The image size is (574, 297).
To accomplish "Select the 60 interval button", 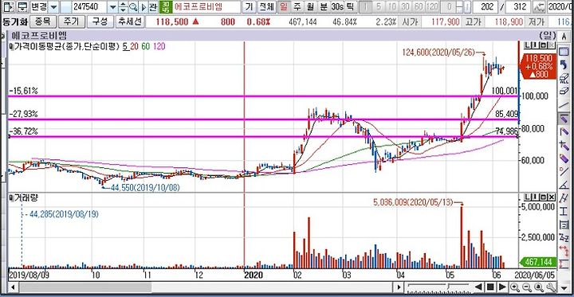I will [418, 6].
